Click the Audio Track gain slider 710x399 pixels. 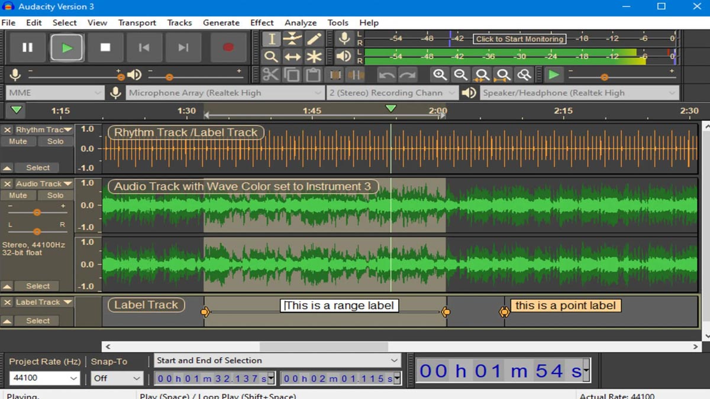37,212
